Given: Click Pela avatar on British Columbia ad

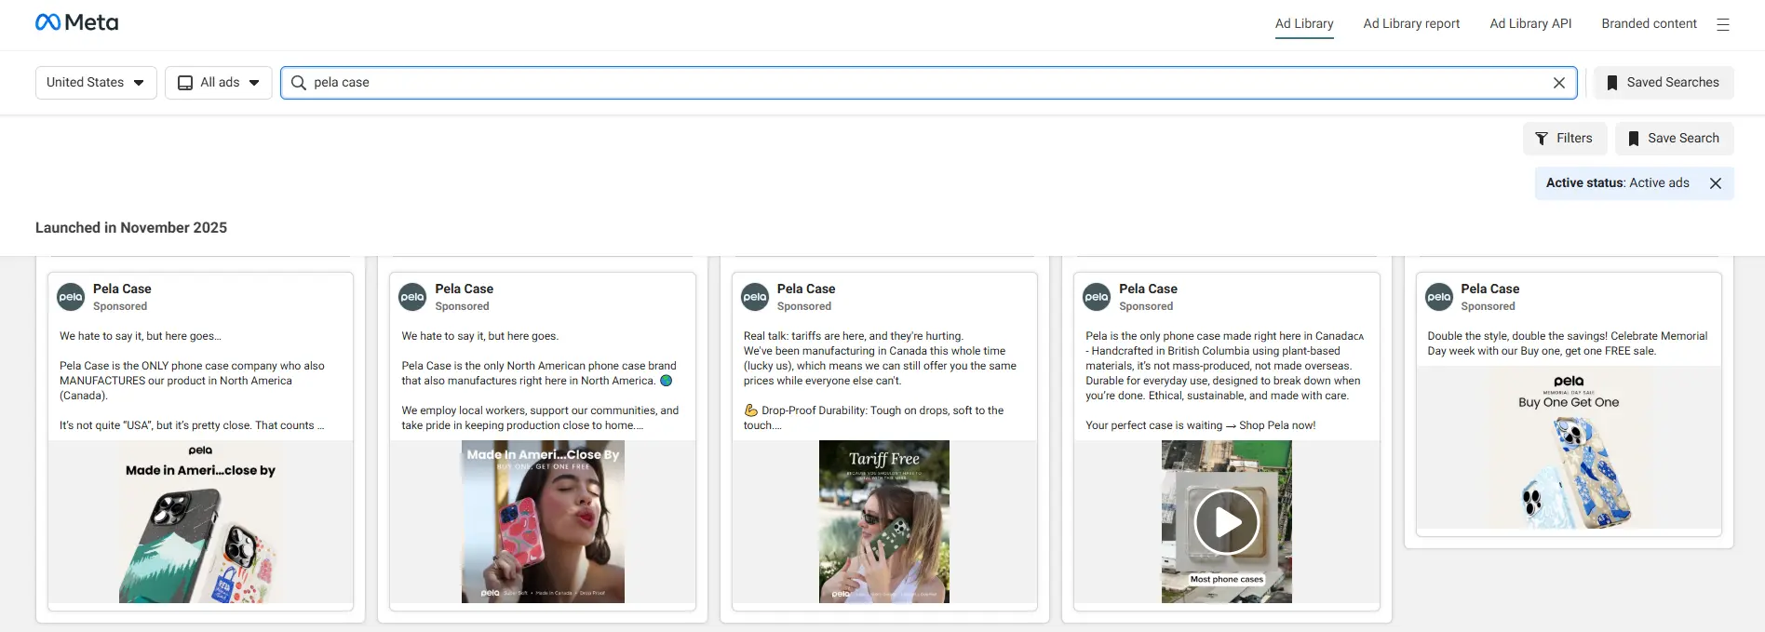Looking at the screenshot, I should [1097, 297].
